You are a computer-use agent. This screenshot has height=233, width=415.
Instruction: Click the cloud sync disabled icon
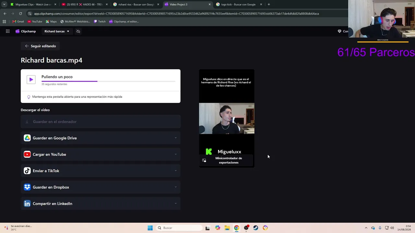point(78,31)
